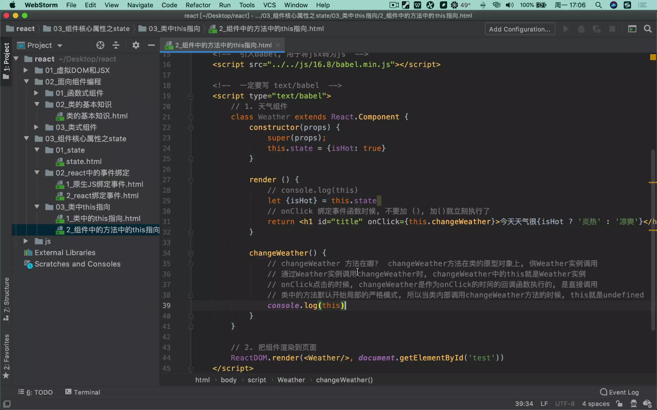
Task: Click the locate-in-project crosshair icon
Action: (x=100, y=45)
